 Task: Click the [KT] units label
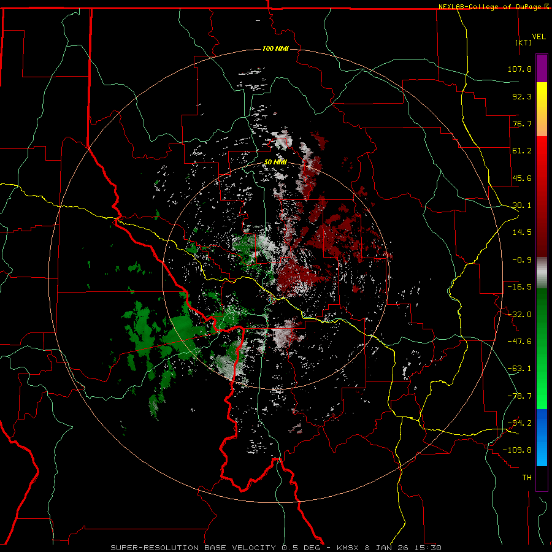point(523,42)
